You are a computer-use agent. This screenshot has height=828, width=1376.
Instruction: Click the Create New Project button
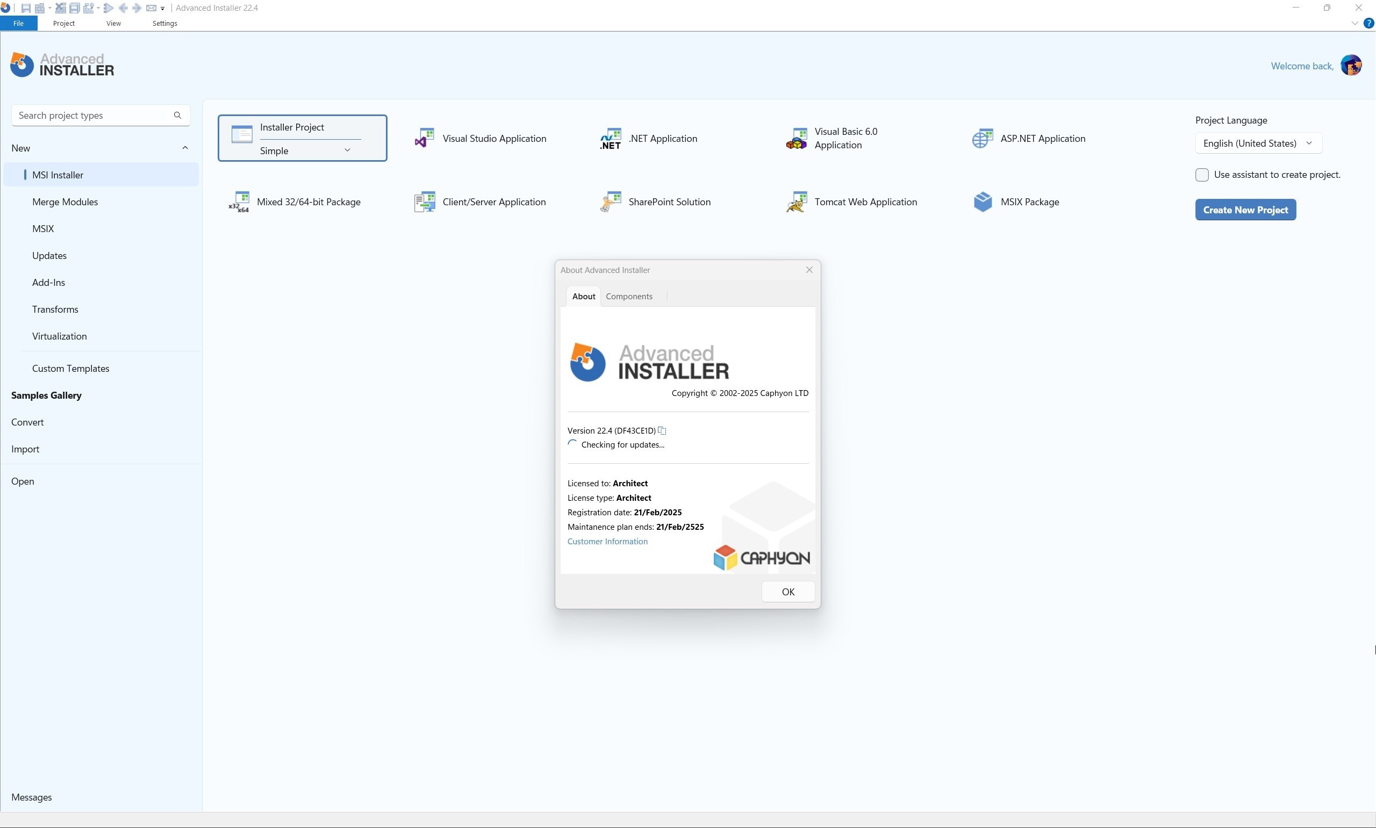tap(1245, 210)
